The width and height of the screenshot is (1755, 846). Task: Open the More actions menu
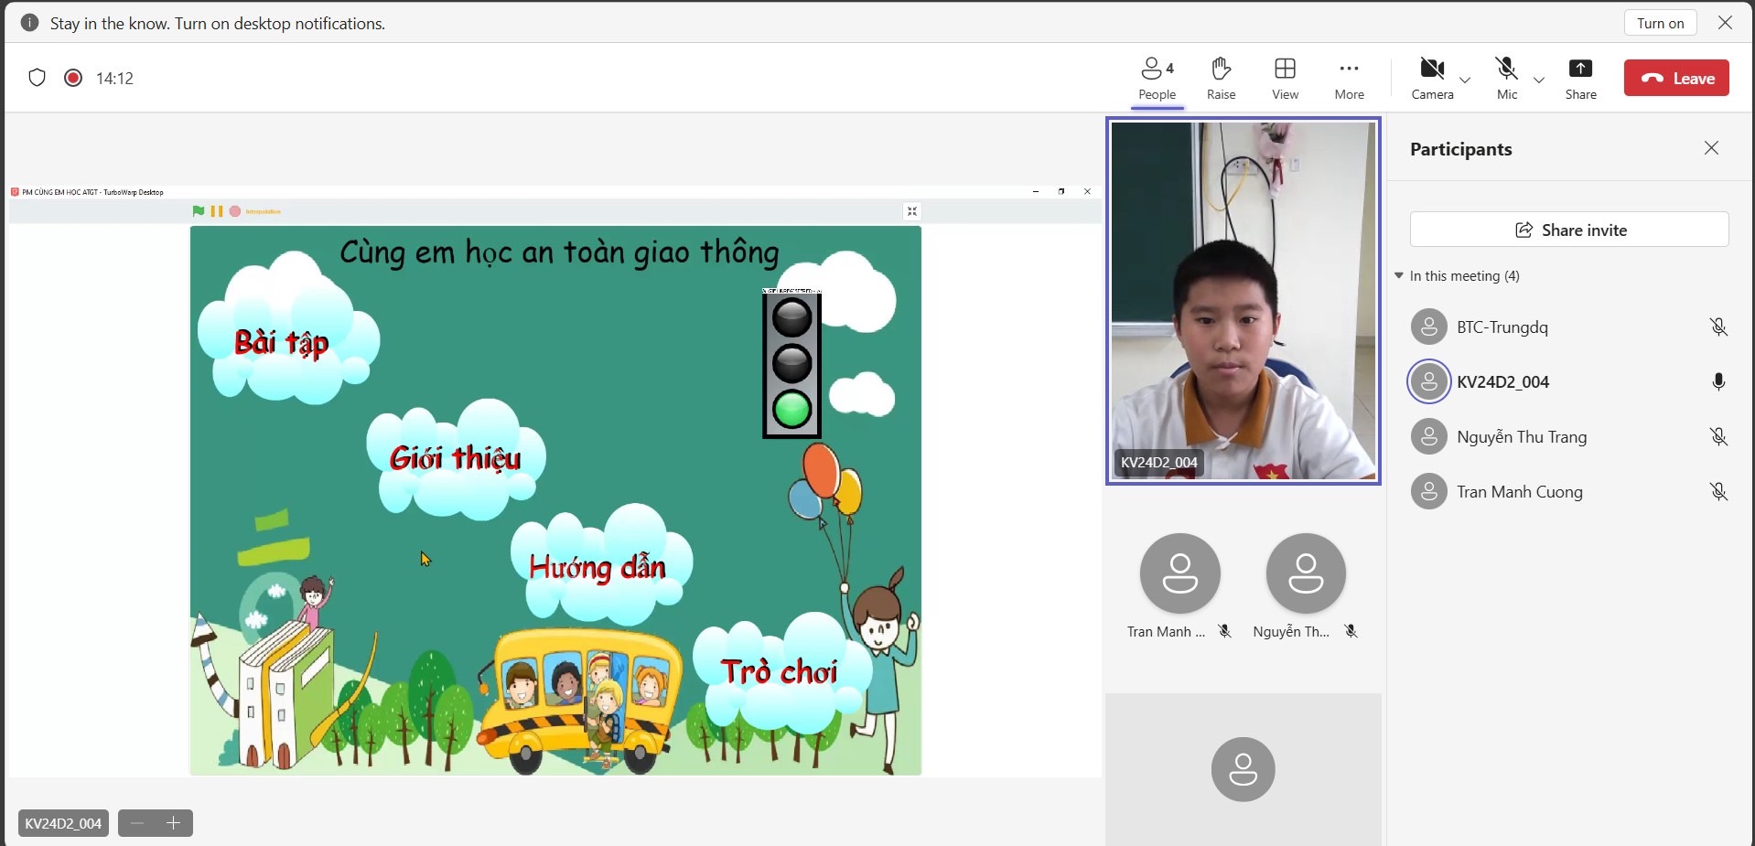pyautogui.click(x=1349, y=79)
